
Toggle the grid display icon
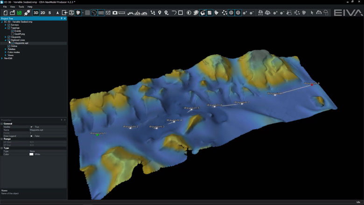87,13
